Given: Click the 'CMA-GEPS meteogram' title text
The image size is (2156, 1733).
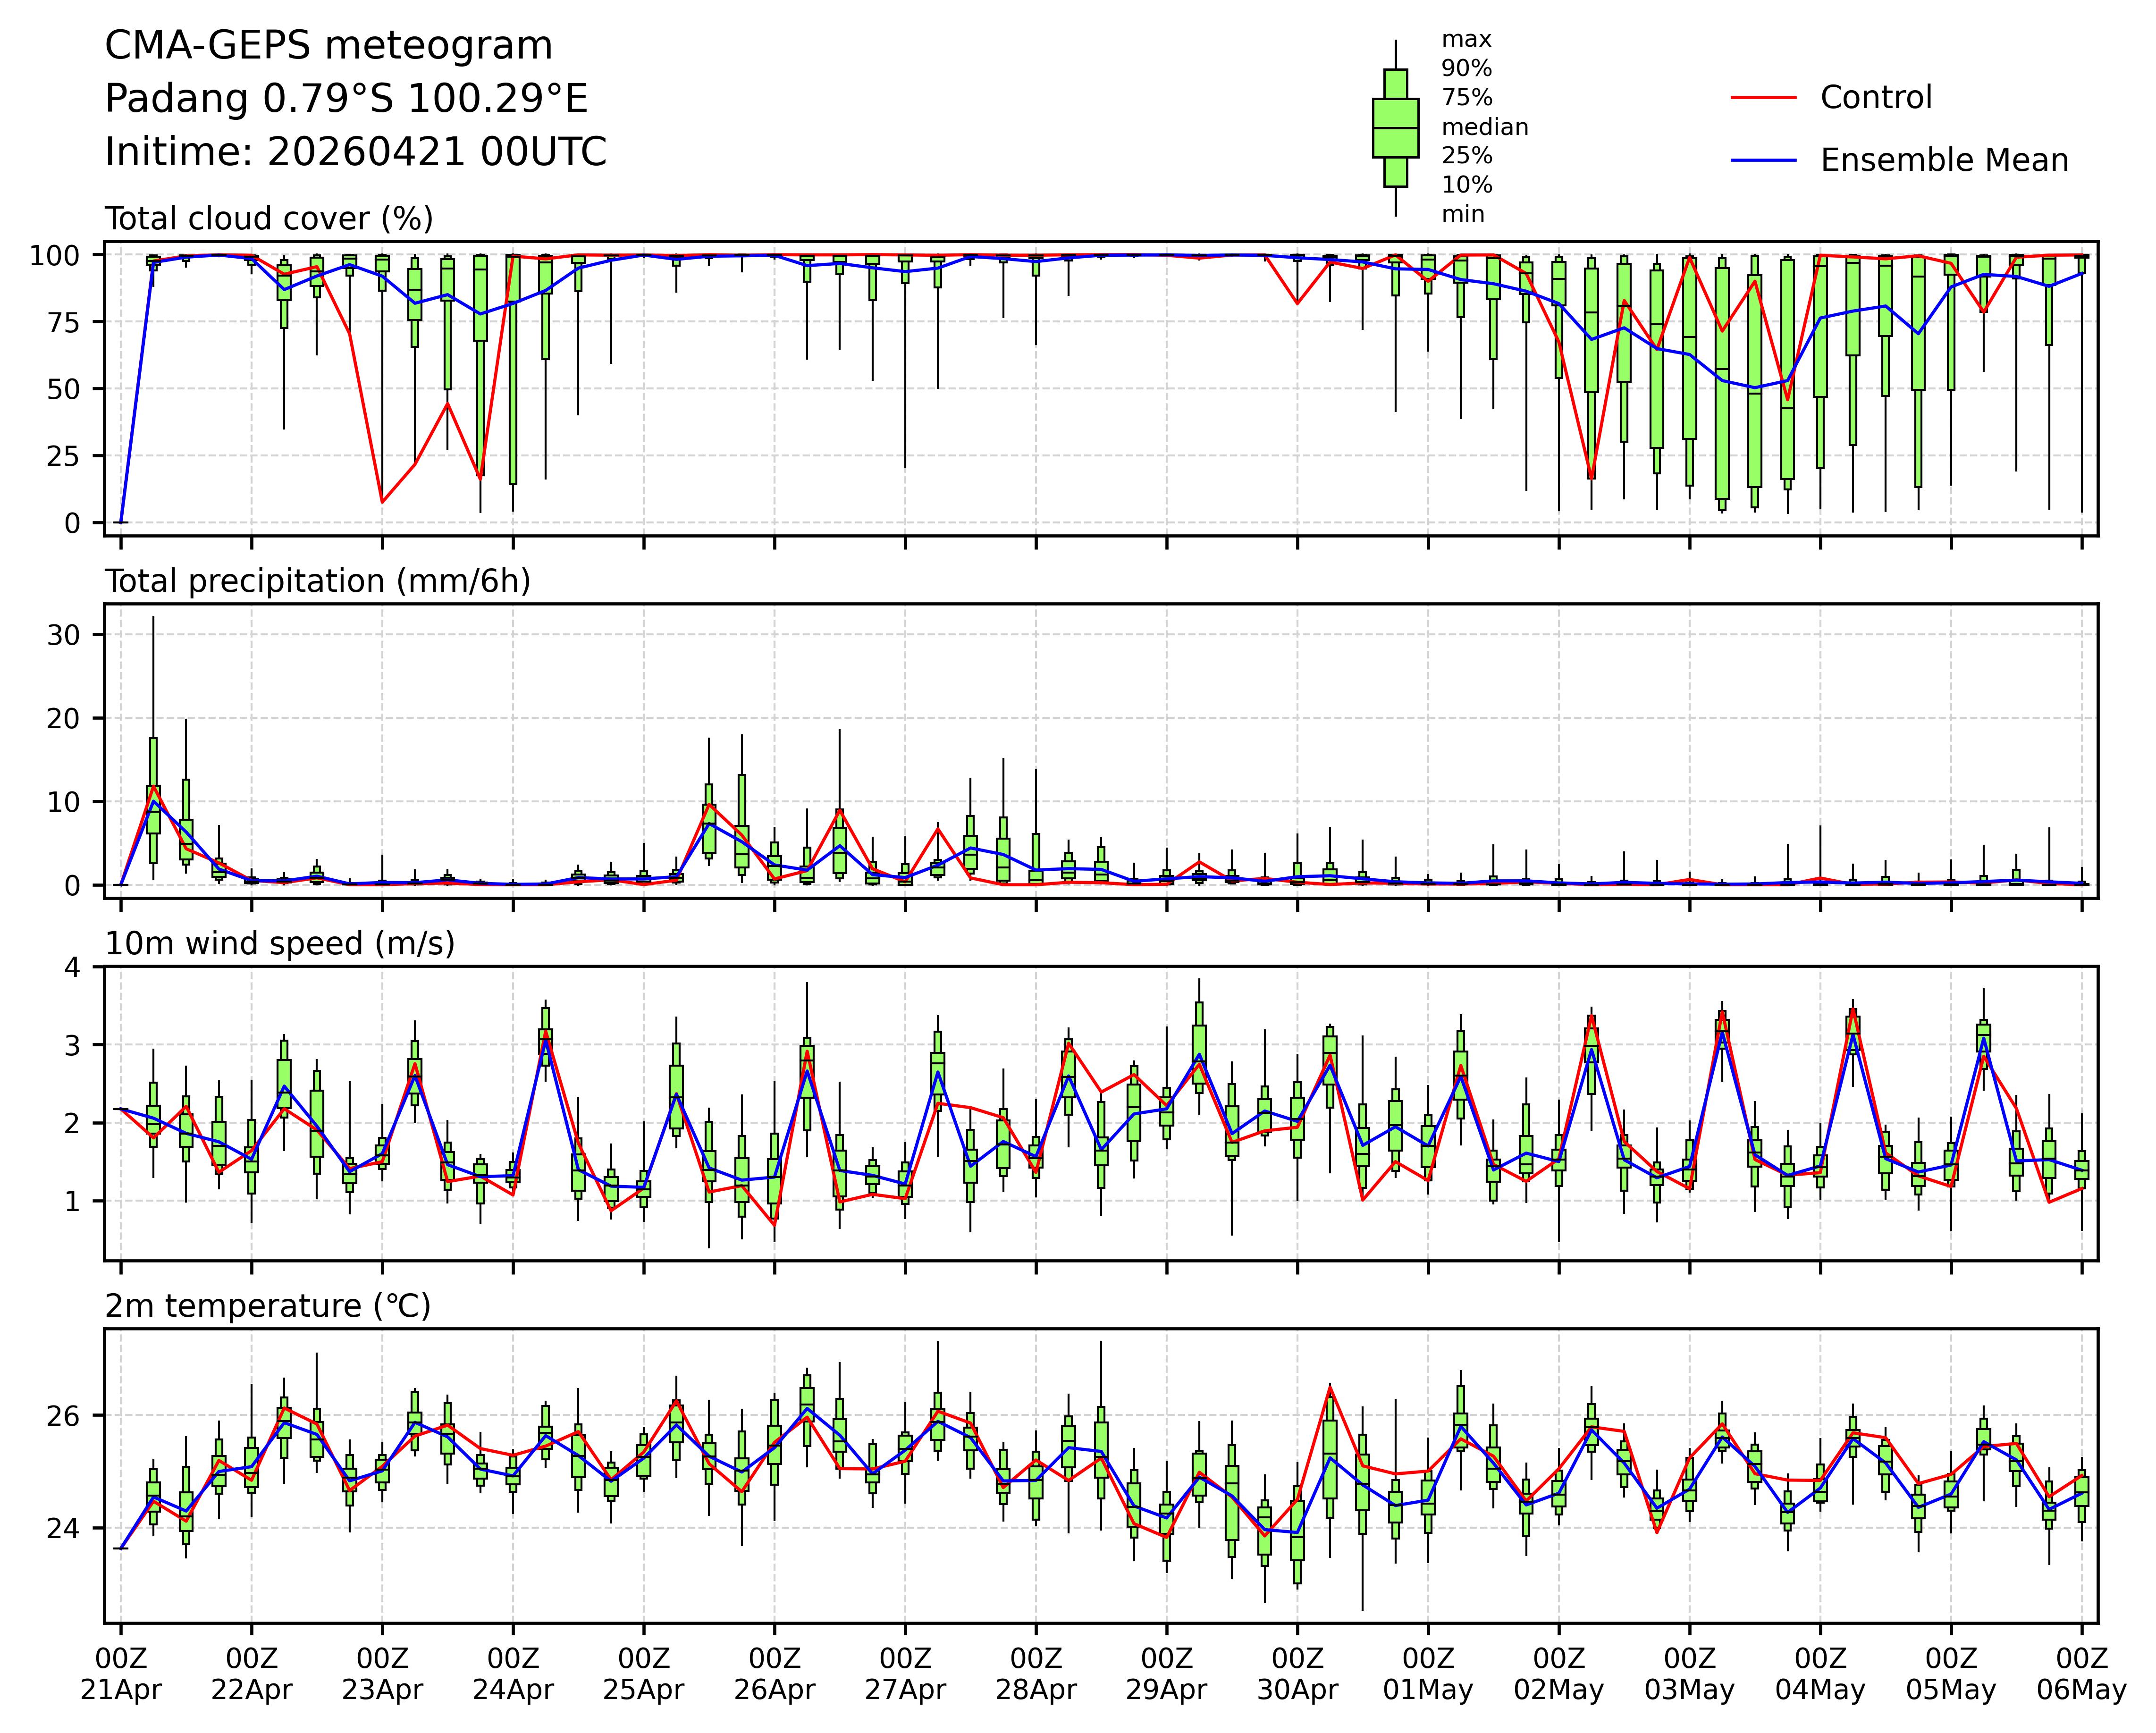Looking at the screenshot, I should coord(329,46).
